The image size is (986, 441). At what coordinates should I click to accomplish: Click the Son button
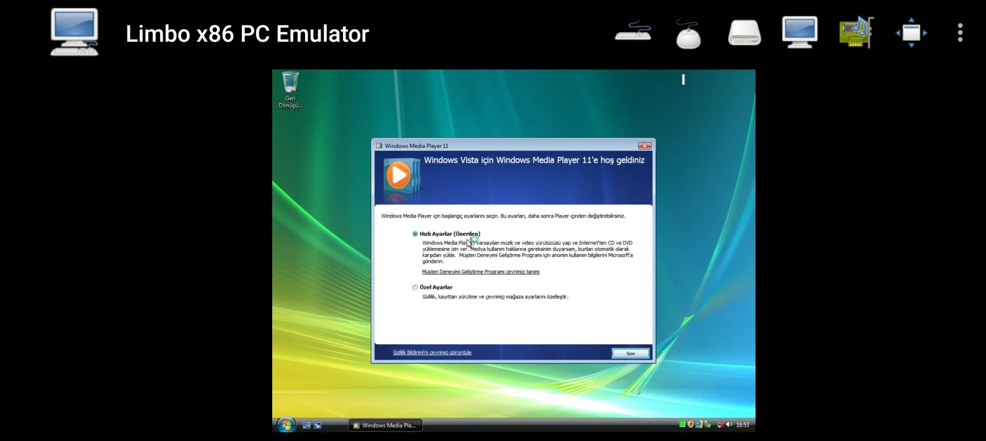click(630, 353)
